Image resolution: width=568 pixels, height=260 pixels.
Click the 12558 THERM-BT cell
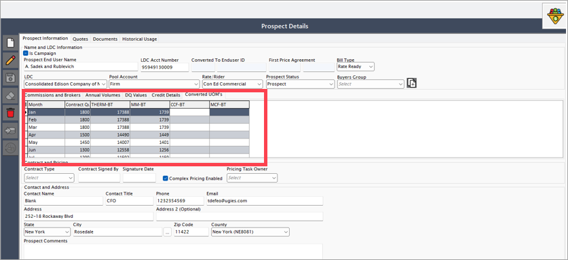pos(110,150)
